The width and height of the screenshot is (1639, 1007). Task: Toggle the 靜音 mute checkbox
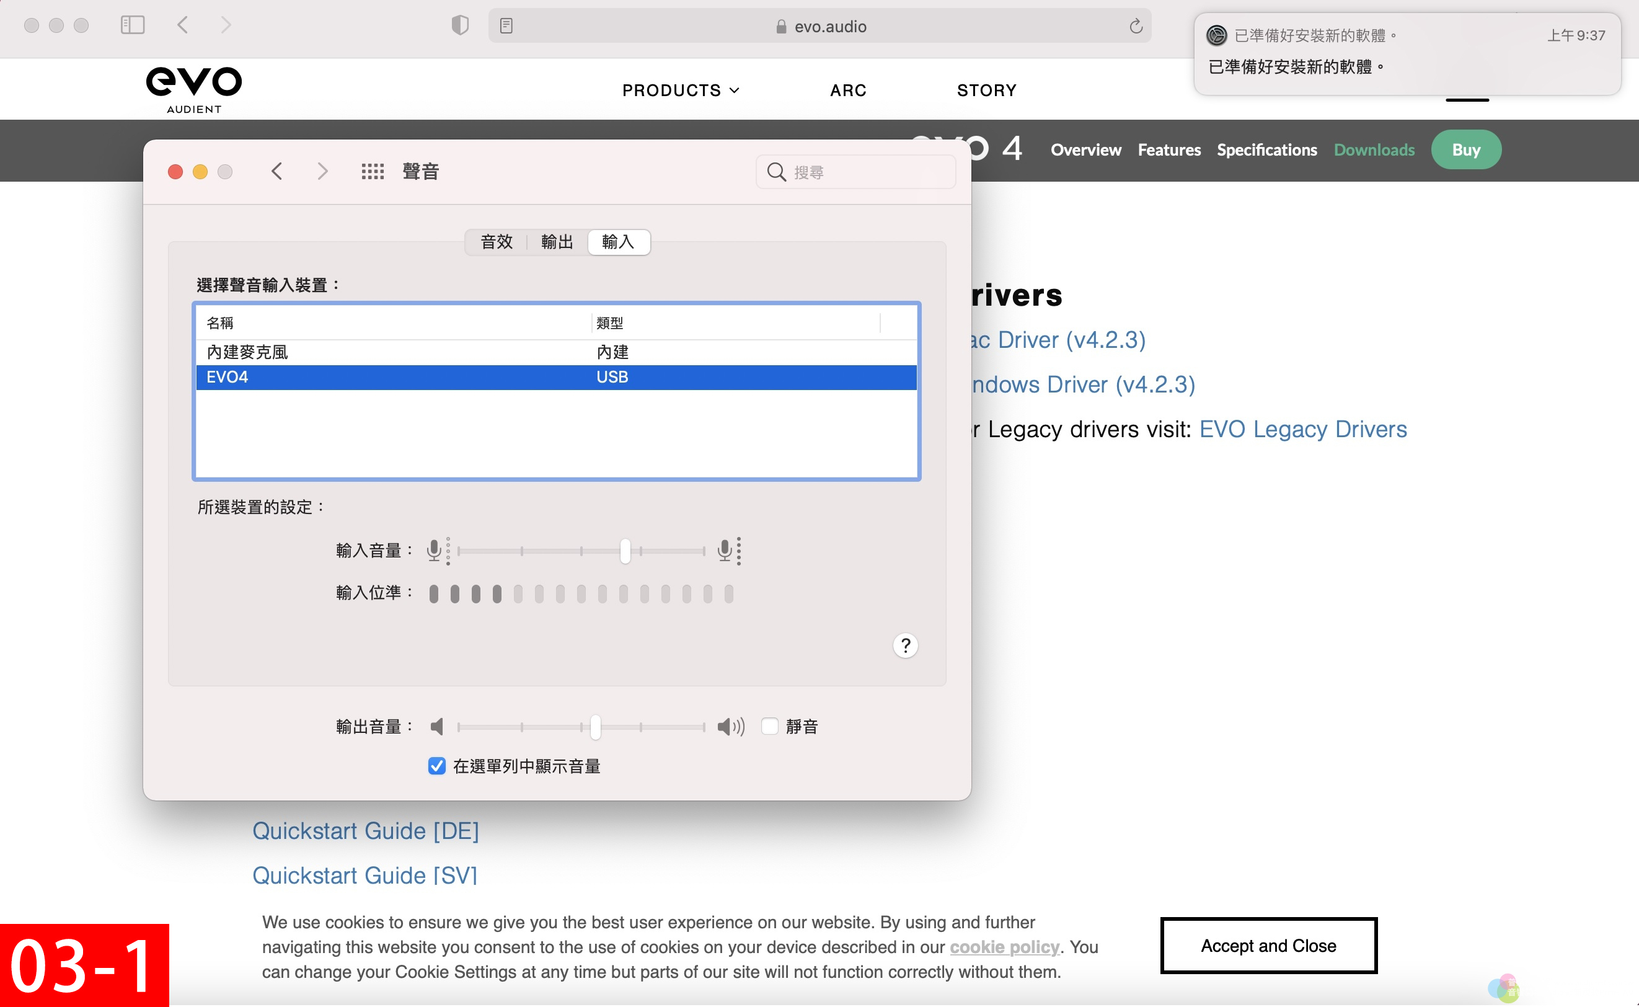click(x=769, y=726)
